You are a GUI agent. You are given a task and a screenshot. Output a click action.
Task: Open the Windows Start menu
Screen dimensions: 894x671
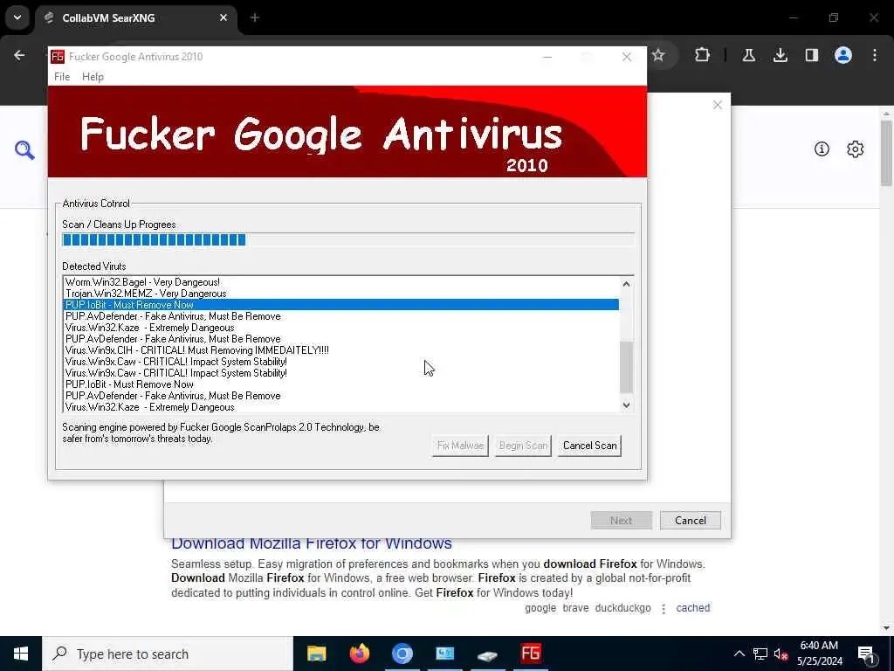click(x=21, y=654)
